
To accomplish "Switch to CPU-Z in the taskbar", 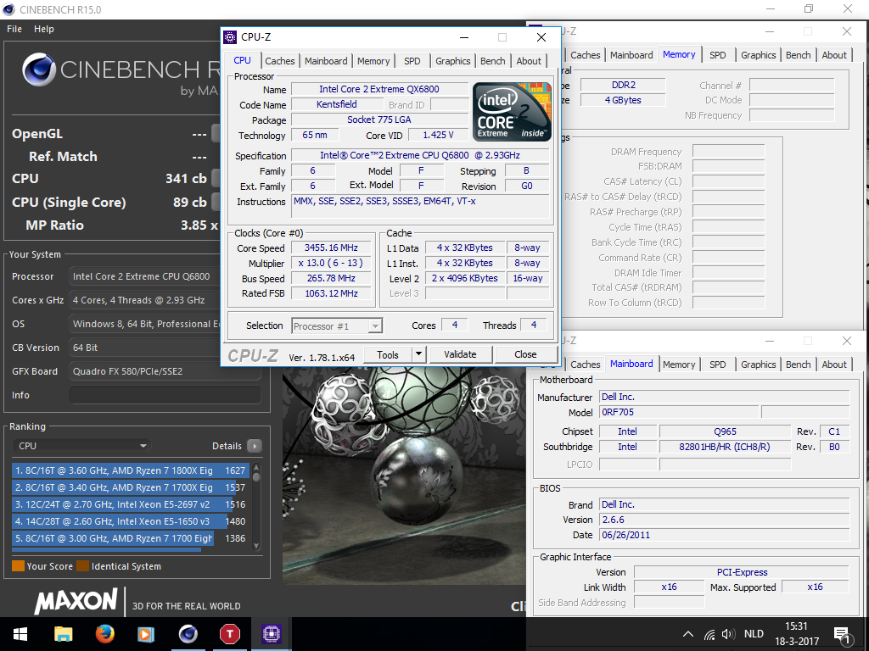I will coord(271,634).
